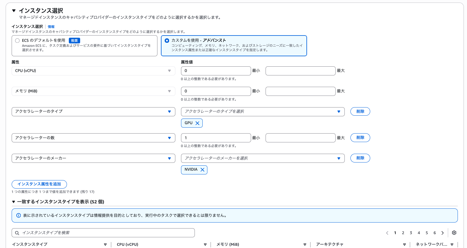
Task: Open the アクセラレーターのメーカーを選択 value dropdown
Action: coord(263,158)
